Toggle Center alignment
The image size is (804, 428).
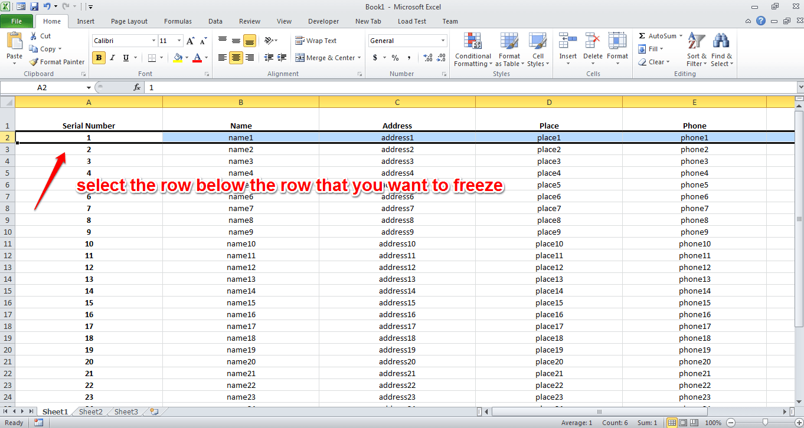click(235, 58)
